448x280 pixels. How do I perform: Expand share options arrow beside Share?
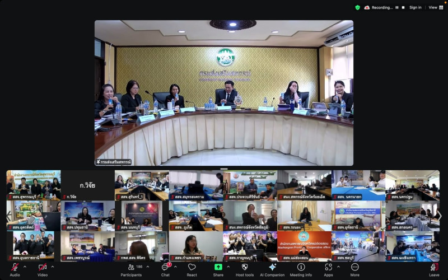[x=228, y=267]
